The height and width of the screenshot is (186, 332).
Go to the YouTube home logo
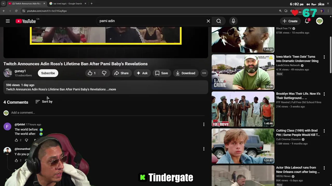pos(25,21)
